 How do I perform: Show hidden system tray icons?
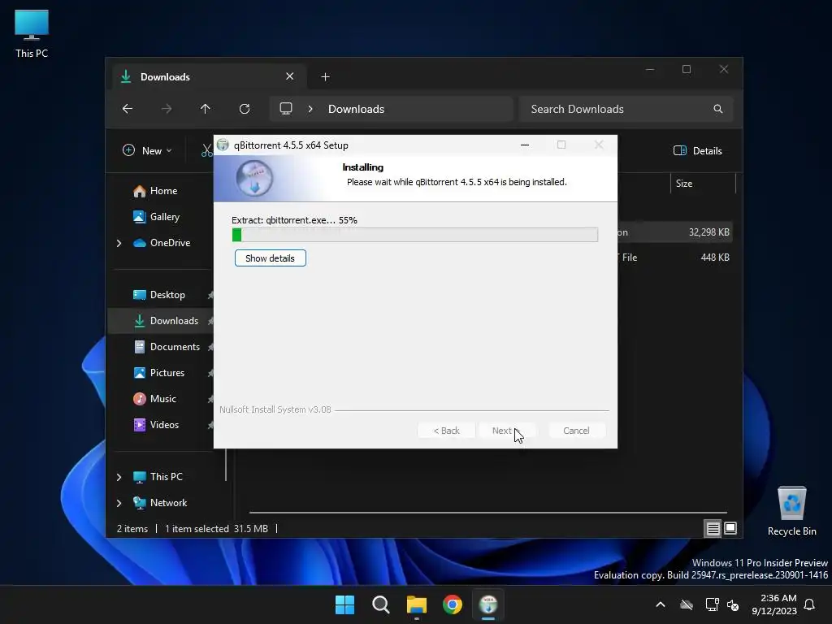click(661, 604)
